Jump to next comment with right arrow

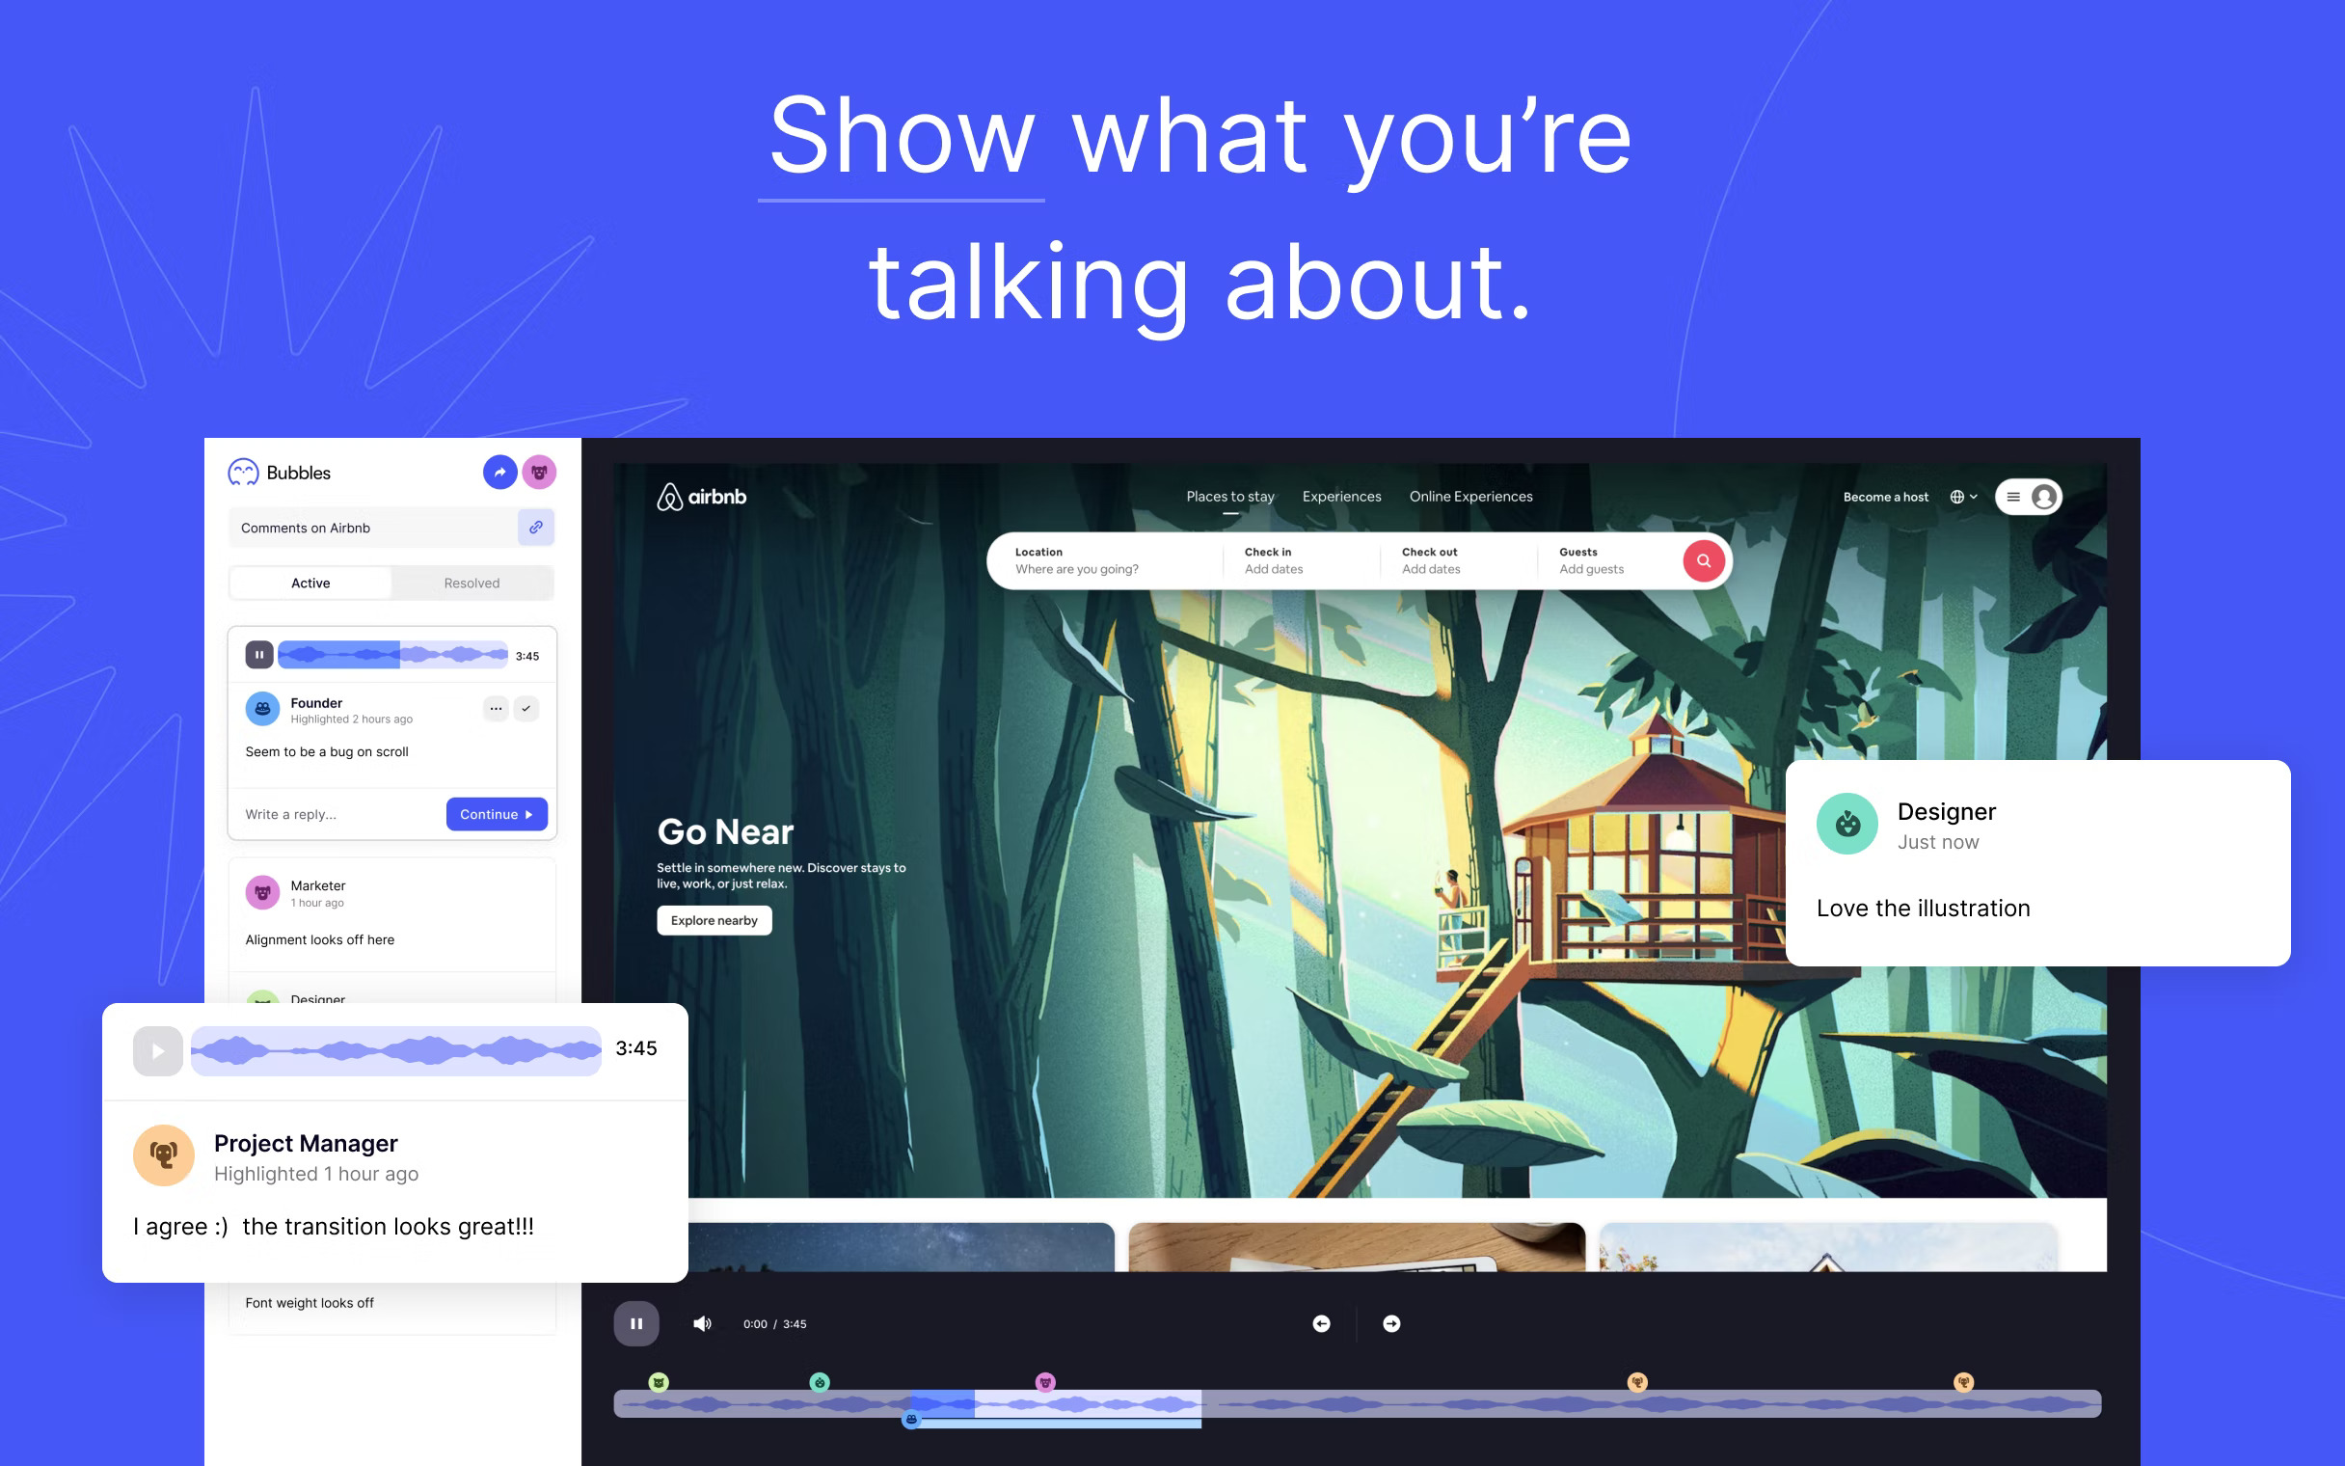point(1391,1323)
